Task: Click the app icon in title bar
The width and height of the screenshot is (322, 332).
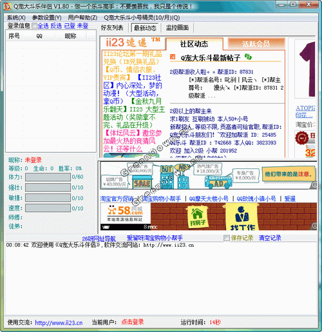Action: point(7,6)
